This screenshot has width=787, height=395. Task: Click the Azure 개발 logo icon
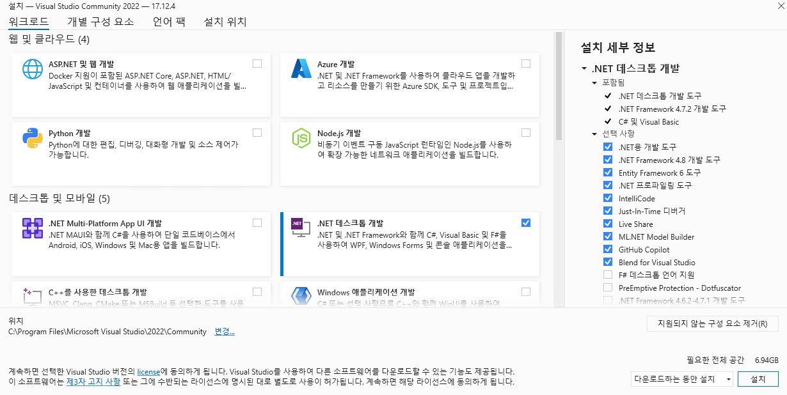click(301, 68)
